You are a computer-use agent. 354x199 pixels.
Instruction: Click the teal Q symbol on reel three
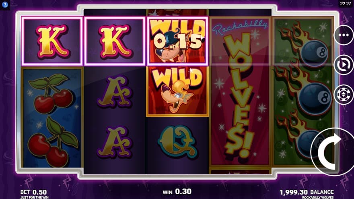pos(177,142)
